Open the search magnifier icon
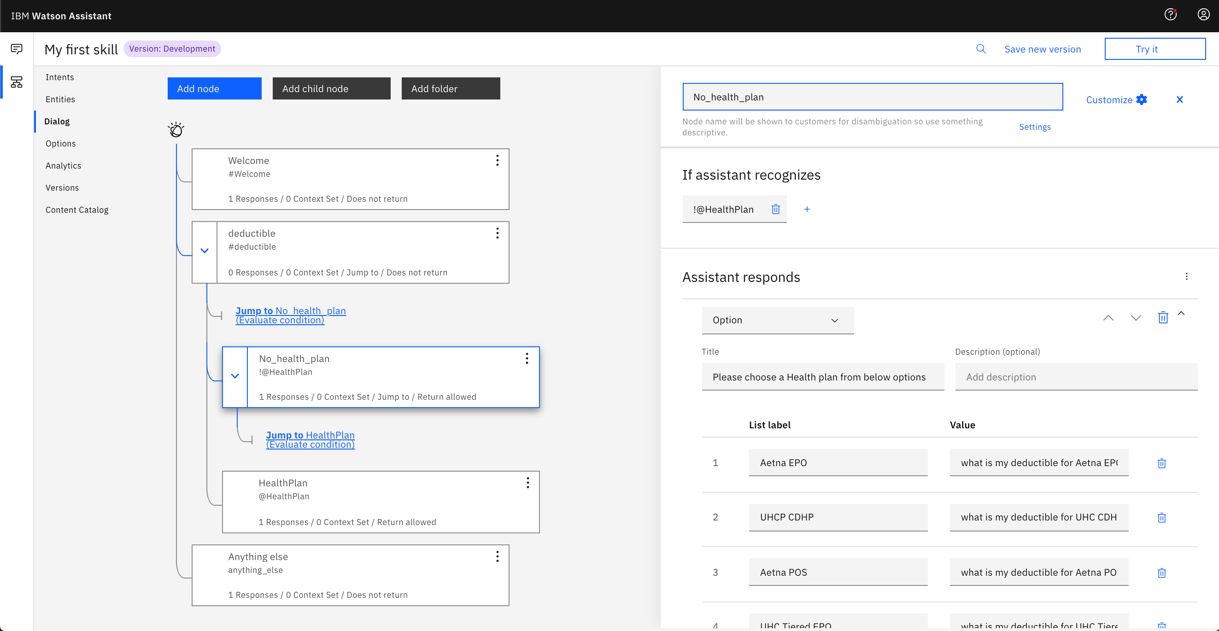Screen dimensions: 1219x631 pyautogui.click(x=981, y=49)
